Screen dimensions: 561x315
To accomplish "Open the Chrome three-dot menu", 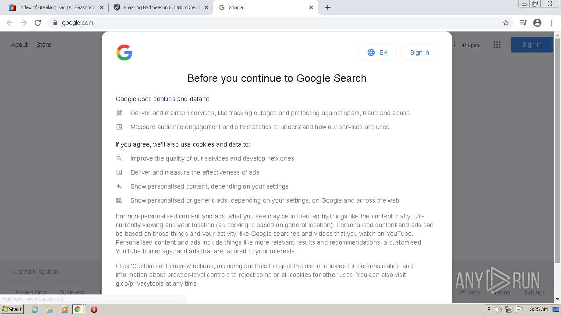I will tap(551, 23).
